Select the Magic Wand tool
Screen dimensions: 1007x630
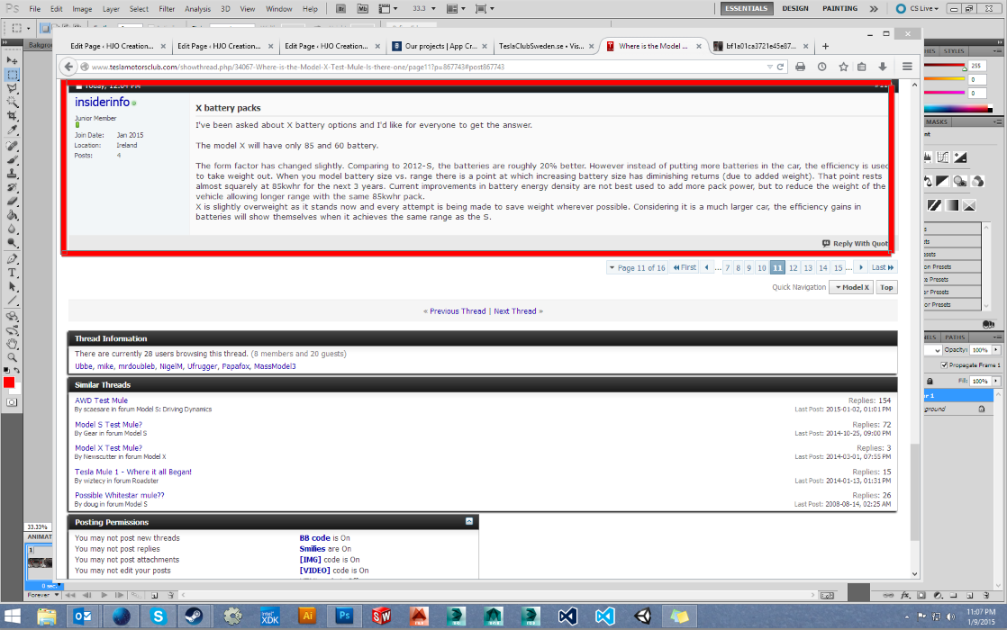tap(13, 102)
